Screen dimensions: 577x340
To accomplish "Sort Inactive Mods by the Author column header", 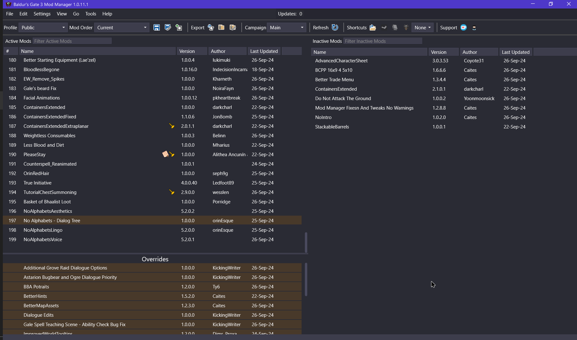I will [x=479, y=52].
